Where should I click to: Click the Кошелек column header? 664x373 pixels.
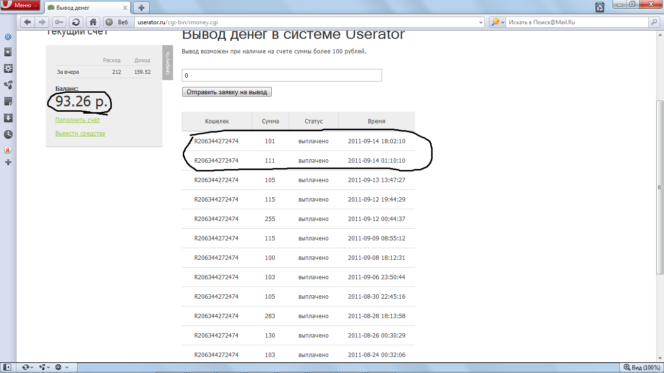click(217, 121)
